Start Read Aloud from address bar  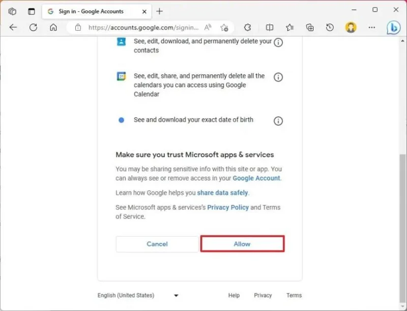click(208, 28)
